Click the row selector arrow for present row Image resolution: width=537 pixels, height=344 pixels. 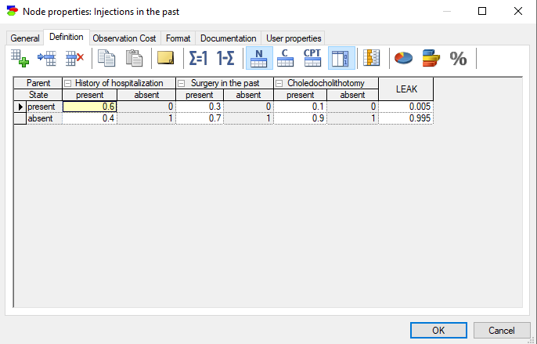point(20,107)
